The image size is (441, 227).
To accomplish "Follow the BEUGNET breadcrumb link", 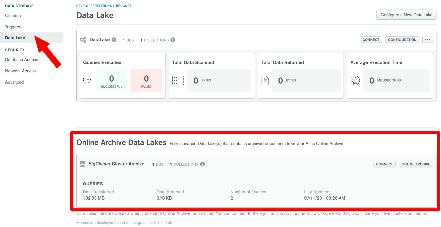I will (124, 6).
